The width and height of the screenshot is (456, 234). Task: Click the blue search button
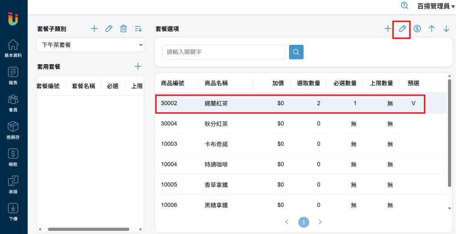tap(296, 52)
